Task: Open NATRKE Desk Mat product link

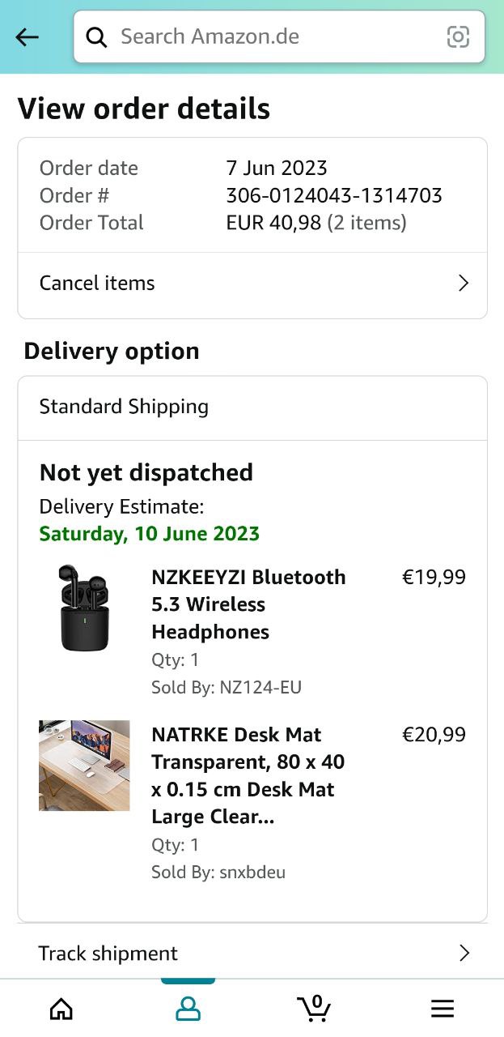Action: (x=248, y=775)
